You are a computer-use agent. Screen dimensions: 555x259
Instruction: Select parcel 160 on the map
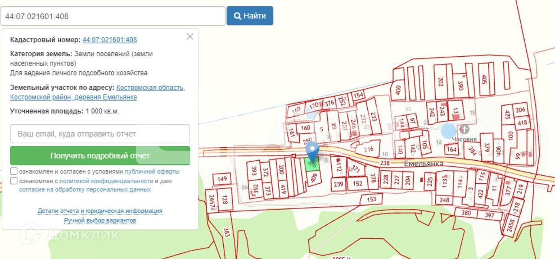click(x=306, y=128)
